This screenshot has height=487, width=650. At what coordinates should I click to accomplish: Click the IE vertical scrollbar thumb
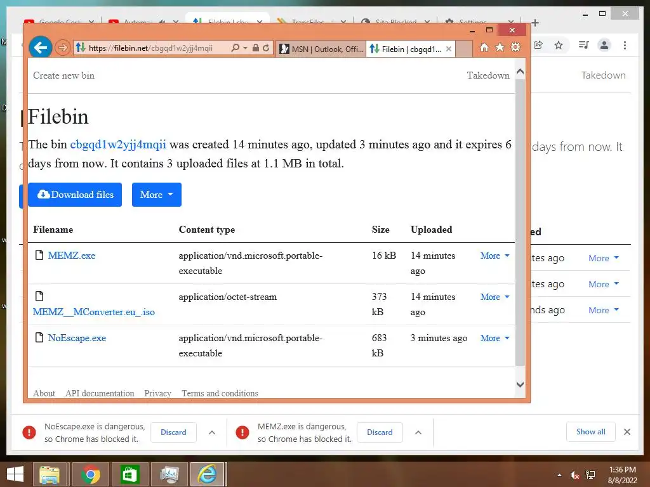521,222
